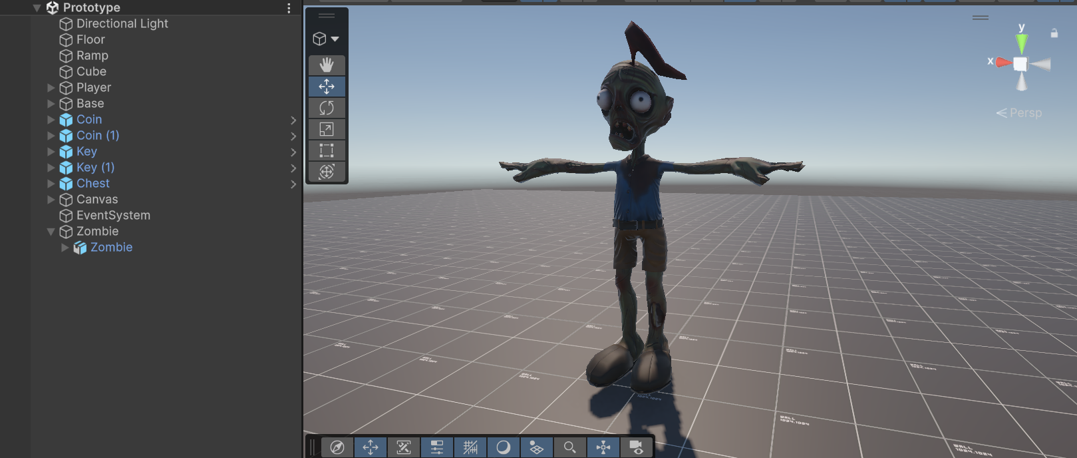Toggle the camera visibility overlay button
Image resolution: width=1077 pixels, height=458 pixels.
637,447
